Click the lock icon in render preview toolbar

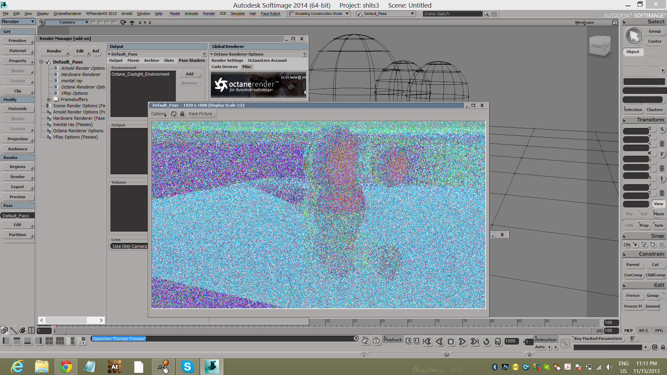182,114
